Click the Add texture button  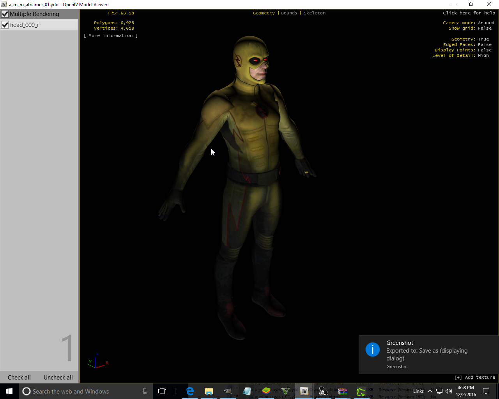(475, 377)
